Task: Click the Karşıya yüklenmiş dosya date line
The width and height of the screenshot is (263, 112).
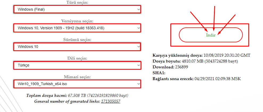Action: [202, 55]
